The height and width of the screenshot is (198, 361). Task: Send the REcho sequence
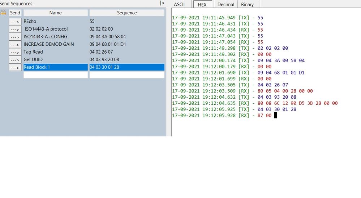tap(15, 22)
